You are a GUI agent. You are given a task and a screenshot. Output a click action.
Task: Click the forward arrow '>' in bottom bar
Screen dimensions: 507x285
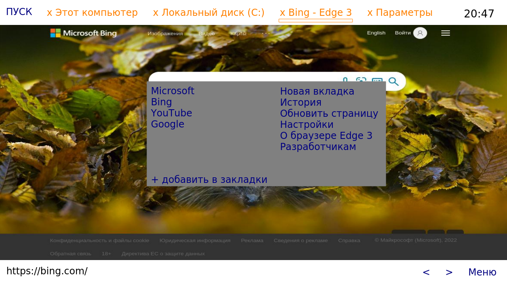click(449, 272)
